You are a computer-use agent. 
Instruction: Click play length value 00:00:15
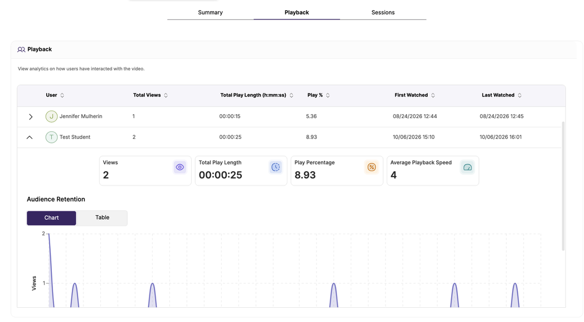230,116
